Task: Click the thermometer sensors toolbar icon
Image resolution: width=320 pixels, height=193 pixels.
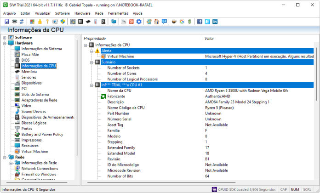Action: click(x=96, y=22)
